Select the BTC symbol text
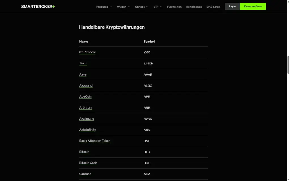Image resolution: width=290 pixels, height=181 pixels. [146, 152]
